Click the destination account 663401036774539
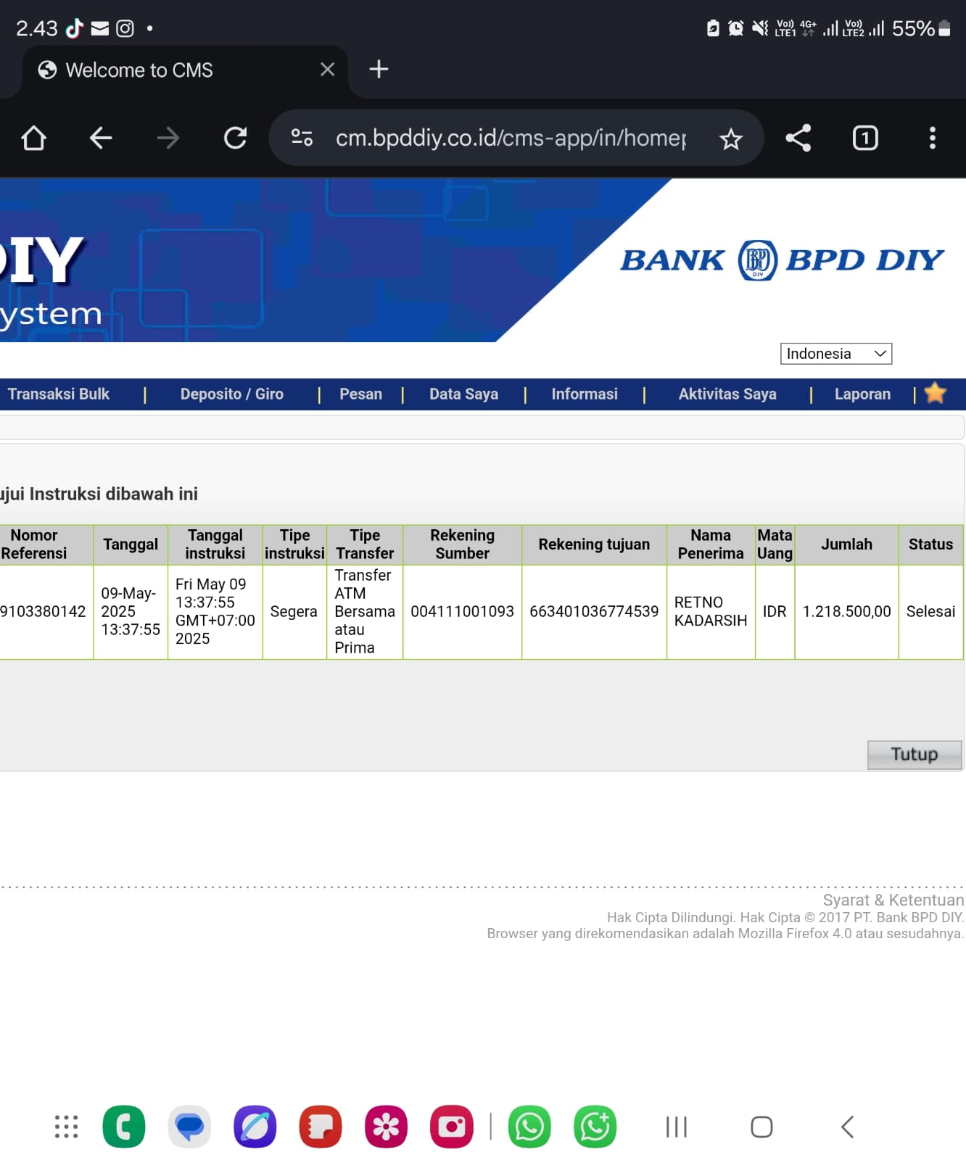966x1160 pixels. pos(594,611)
